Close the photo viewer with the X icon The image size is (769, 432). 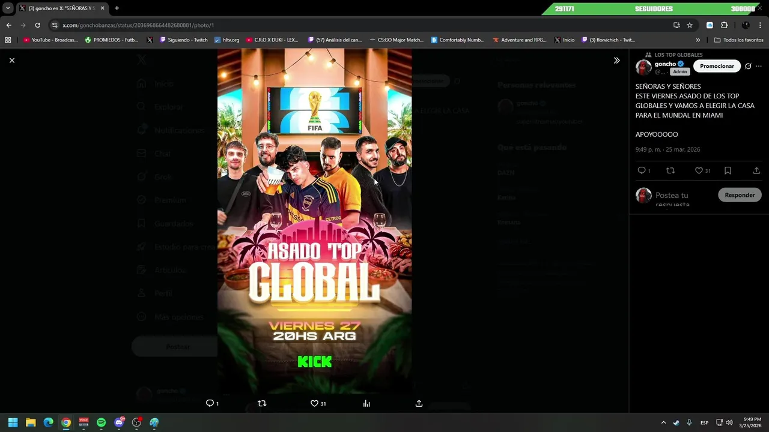(11, 60)
